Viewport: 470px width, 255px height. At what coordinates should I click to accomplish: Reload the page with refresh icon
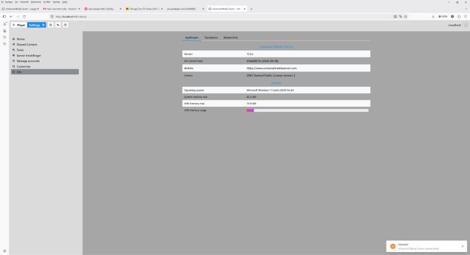pos(24,17)
